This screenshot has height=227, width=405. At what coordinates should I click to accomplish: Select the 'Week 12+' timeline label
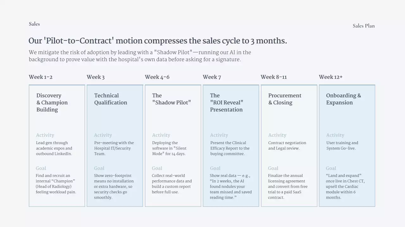pyautogui.click(x=330, y=77)
